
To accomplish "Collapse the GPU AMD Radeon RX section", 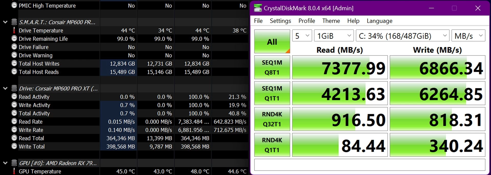I will 5,163.
